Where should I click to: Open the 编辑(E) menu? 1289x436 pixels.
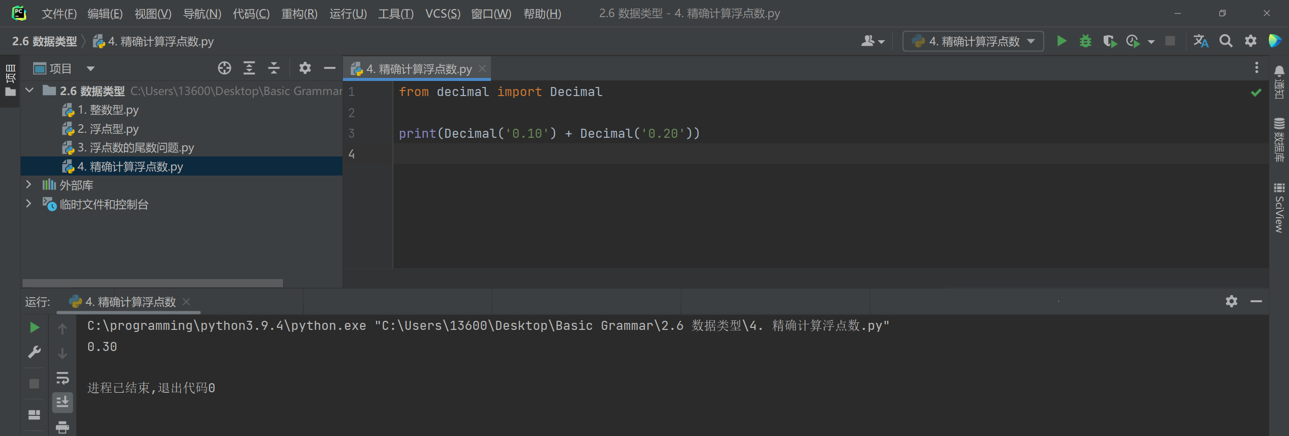105,14
